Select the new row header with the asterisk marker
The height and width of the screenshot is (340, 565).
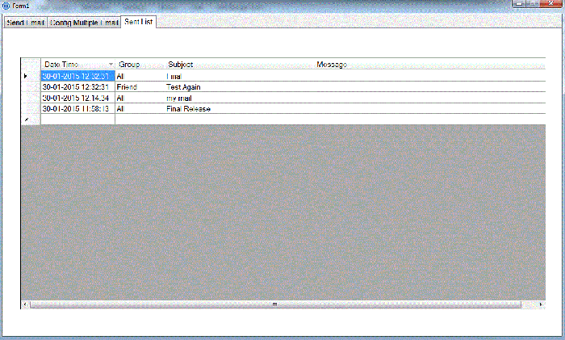[x=31, y=120]
